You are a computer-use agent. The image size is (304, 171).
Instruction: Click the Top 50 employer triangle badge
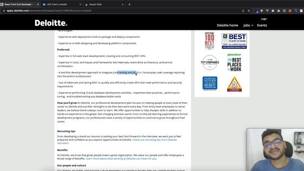(234, 84)
